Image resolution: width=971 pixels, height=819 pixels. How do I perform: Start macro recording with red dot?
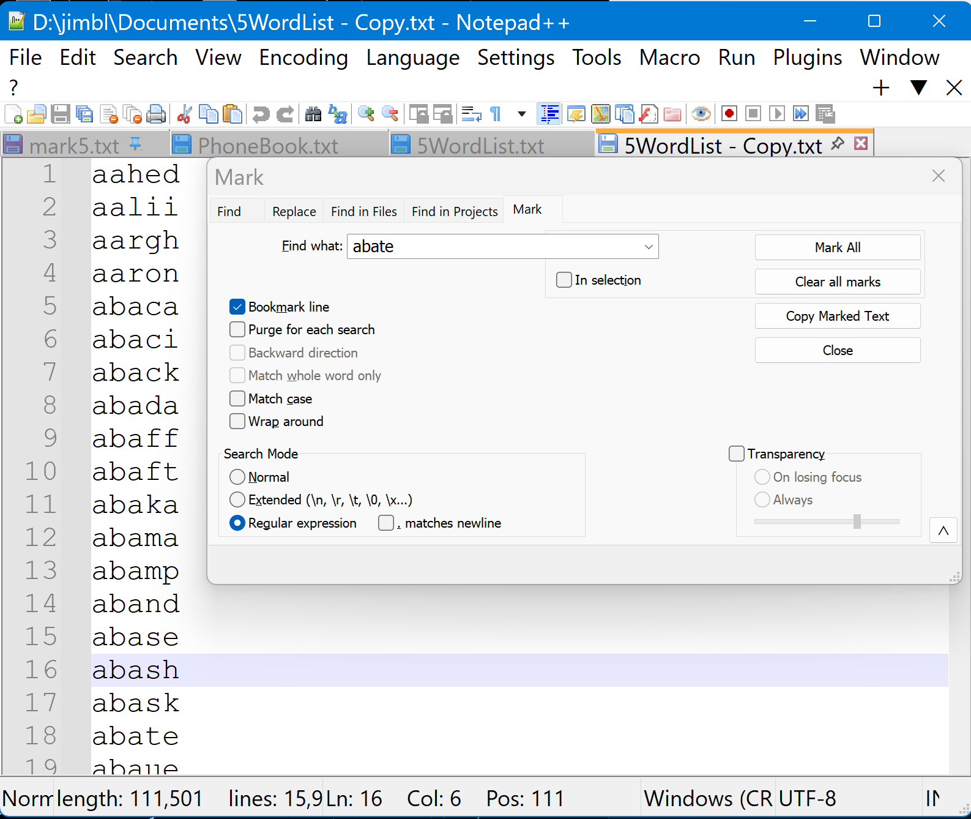click(729, 114)
